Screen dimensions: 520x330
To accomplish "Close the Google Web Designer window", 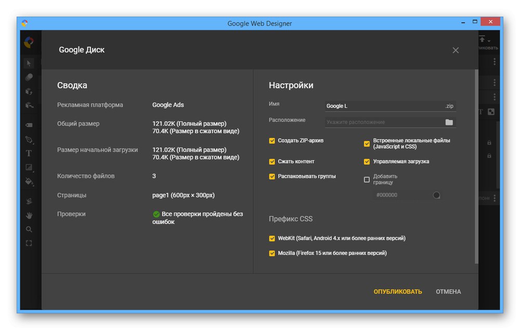I will (x=490, y=21).
